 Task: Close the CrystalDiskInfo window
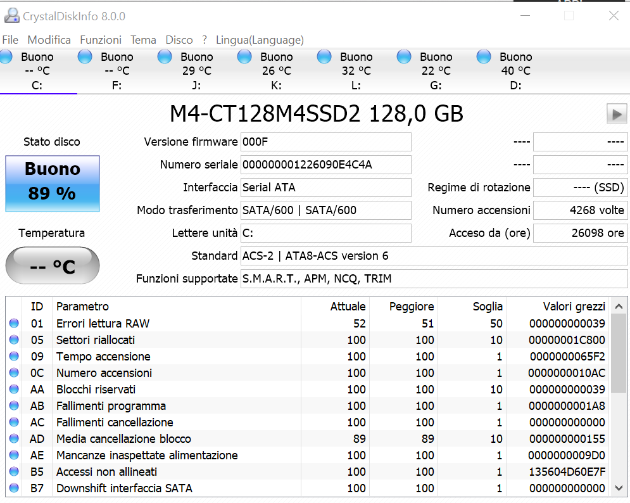pos(614,16)
